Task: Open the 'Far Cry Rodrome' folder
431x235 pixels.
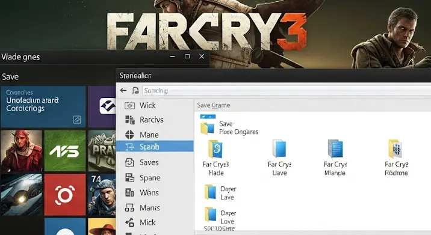Action: pos(396,158)
